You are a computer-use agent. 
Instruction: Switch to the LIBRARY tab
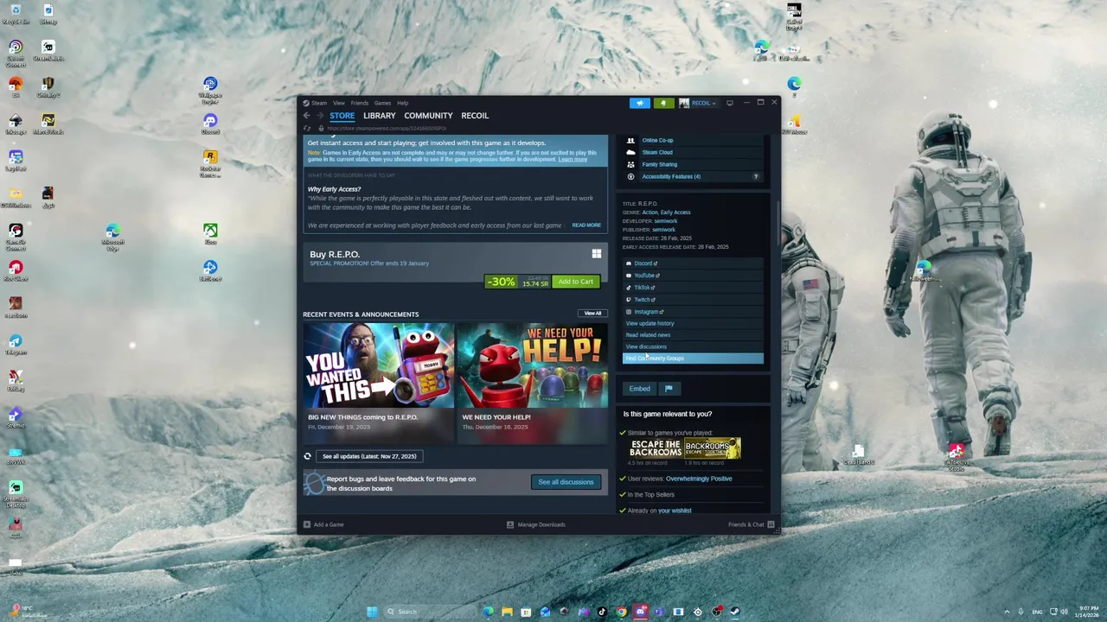pyautogui.click(x=379, y=116)
